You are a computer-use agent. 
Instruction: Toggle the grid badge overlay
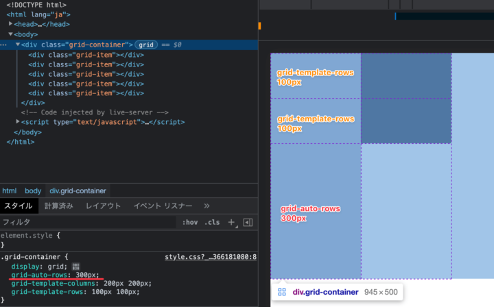146,45
